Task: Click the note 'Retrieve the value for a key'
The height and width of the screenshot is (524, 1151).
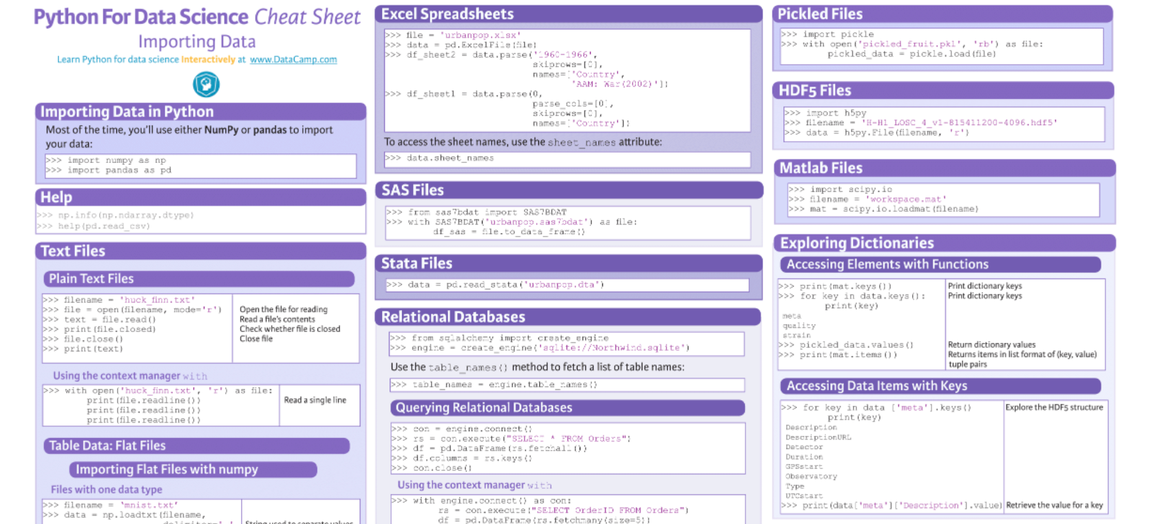Action: click(x=1054, y=505)
